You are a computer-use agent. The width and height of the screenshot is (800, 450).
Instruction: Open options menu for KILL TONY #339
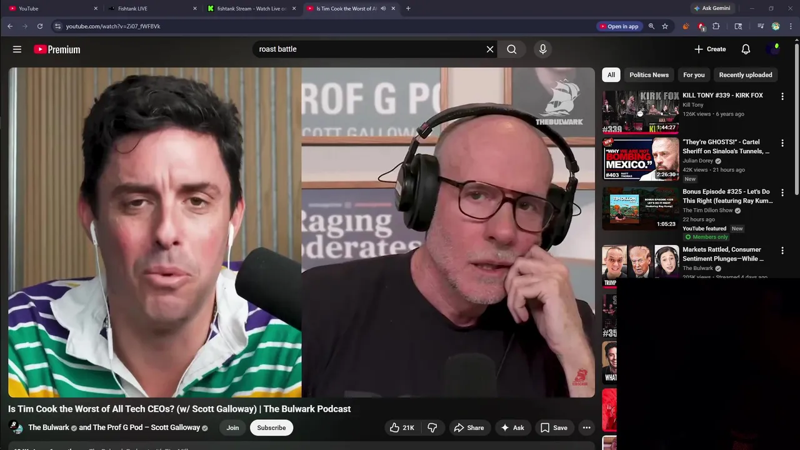tap(782, 96)
